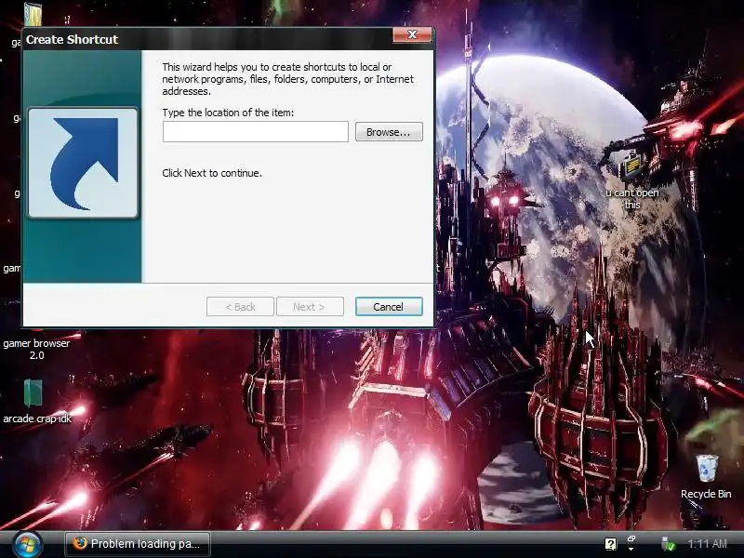Close the Create Shortcut dialog
744x558 pixels.
coord(412,34)
